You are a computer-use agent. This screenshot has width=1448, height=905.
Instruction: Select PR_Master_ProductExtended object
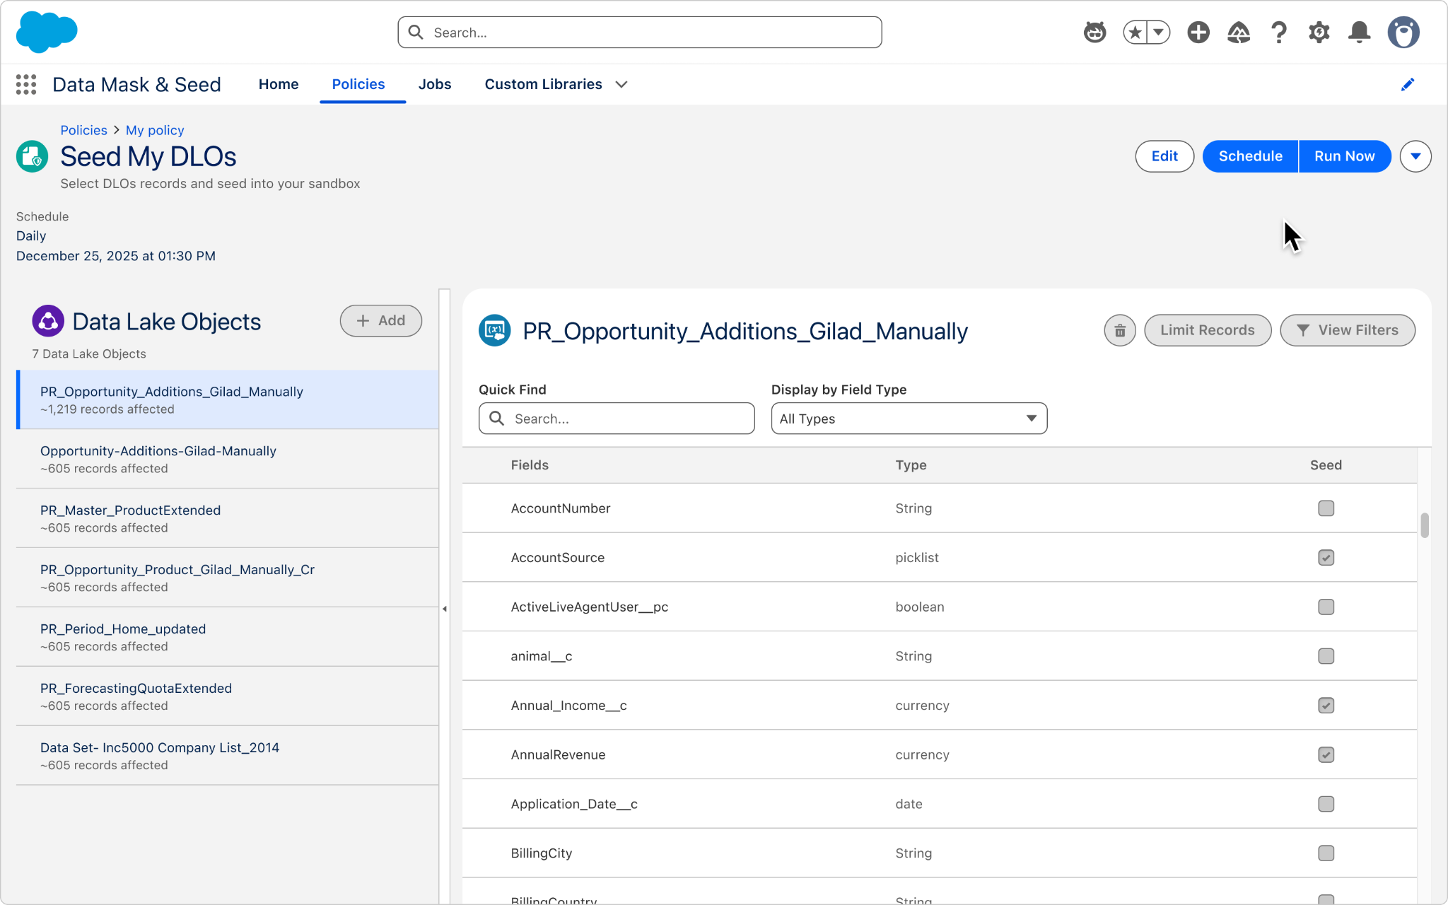tap(228, 518)
